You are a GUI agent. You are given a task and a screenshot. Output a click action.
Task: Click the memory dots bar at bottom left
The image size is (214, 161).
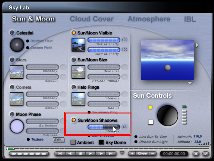click(29, 154)
